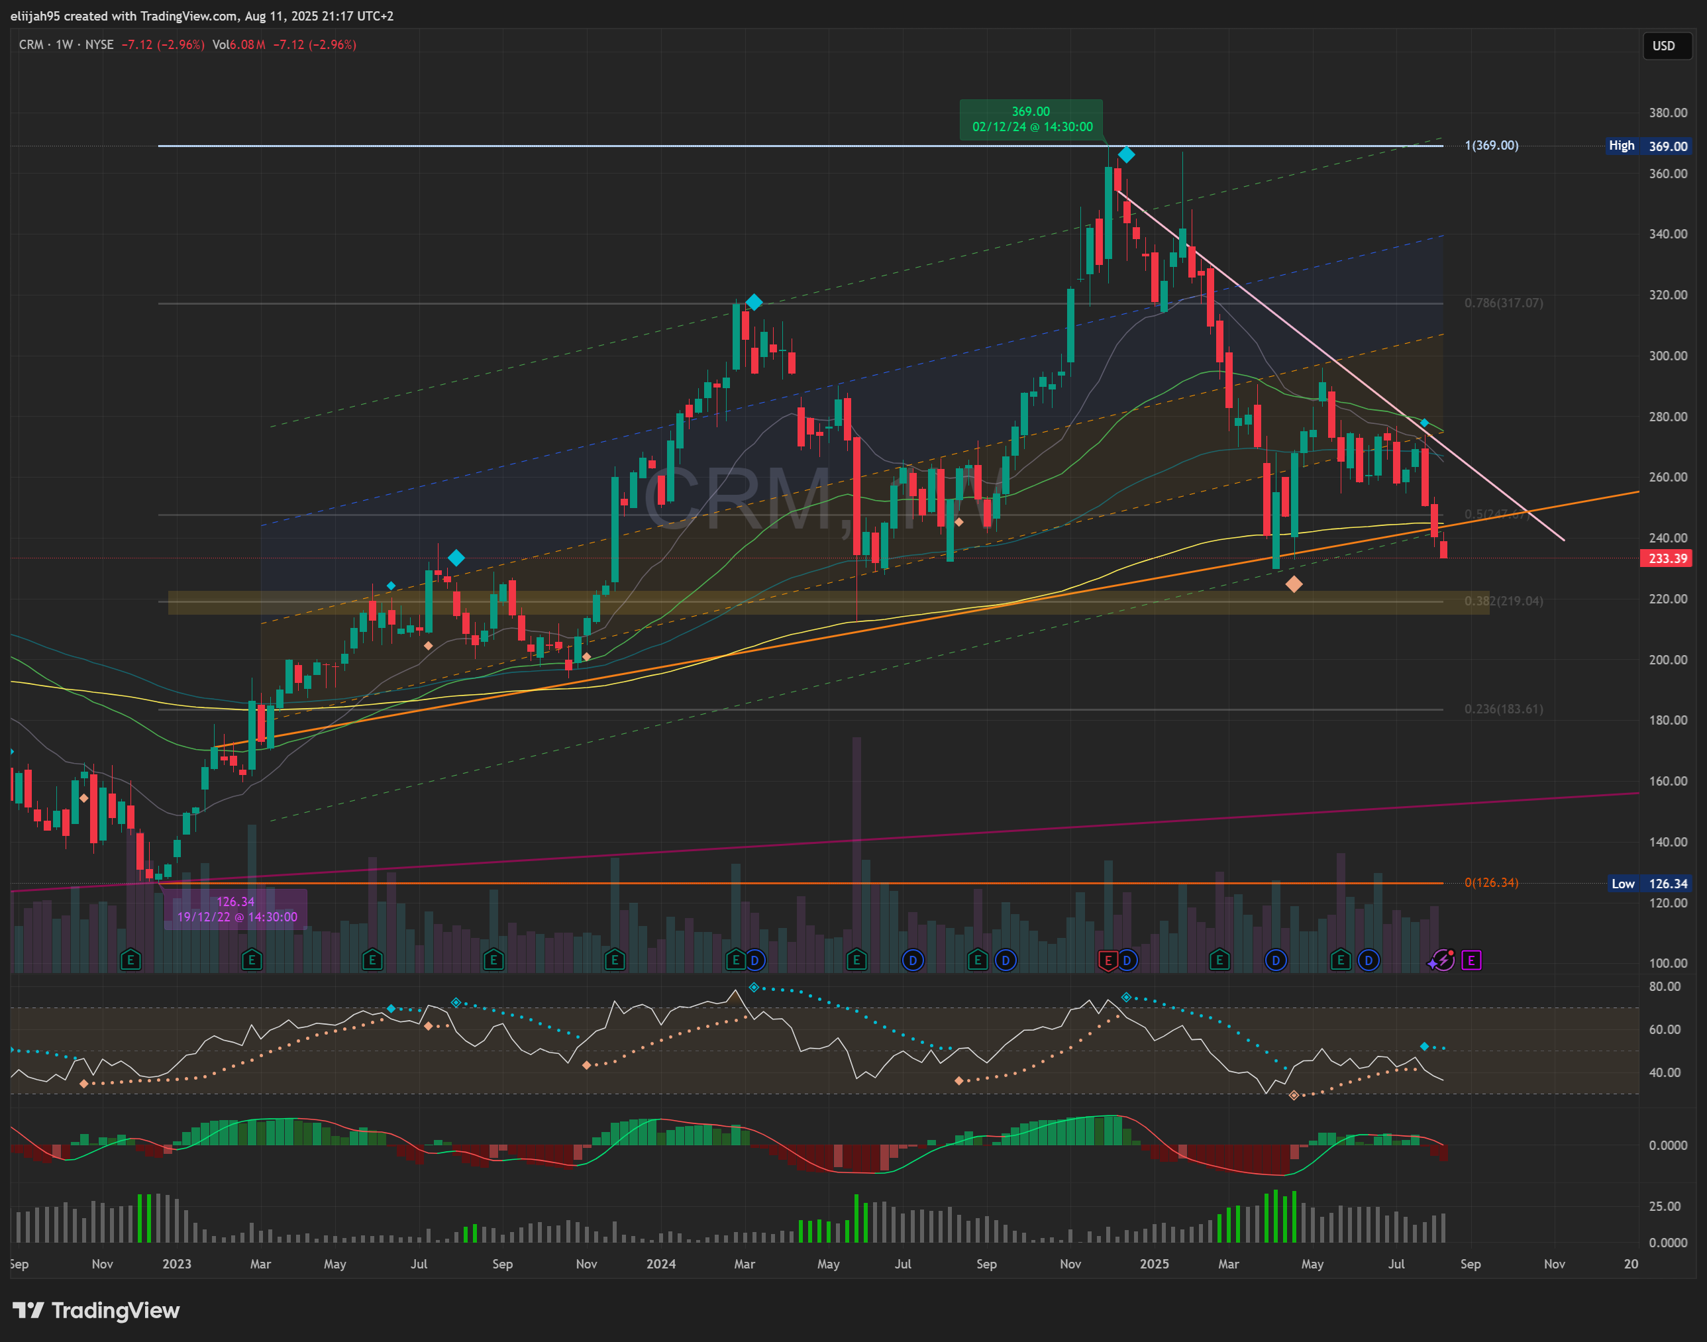Click the 25.00 label on the bottom indicator scale
The width and height of the screenshot is (1707, 1342).
[x=1665, y=1206]
